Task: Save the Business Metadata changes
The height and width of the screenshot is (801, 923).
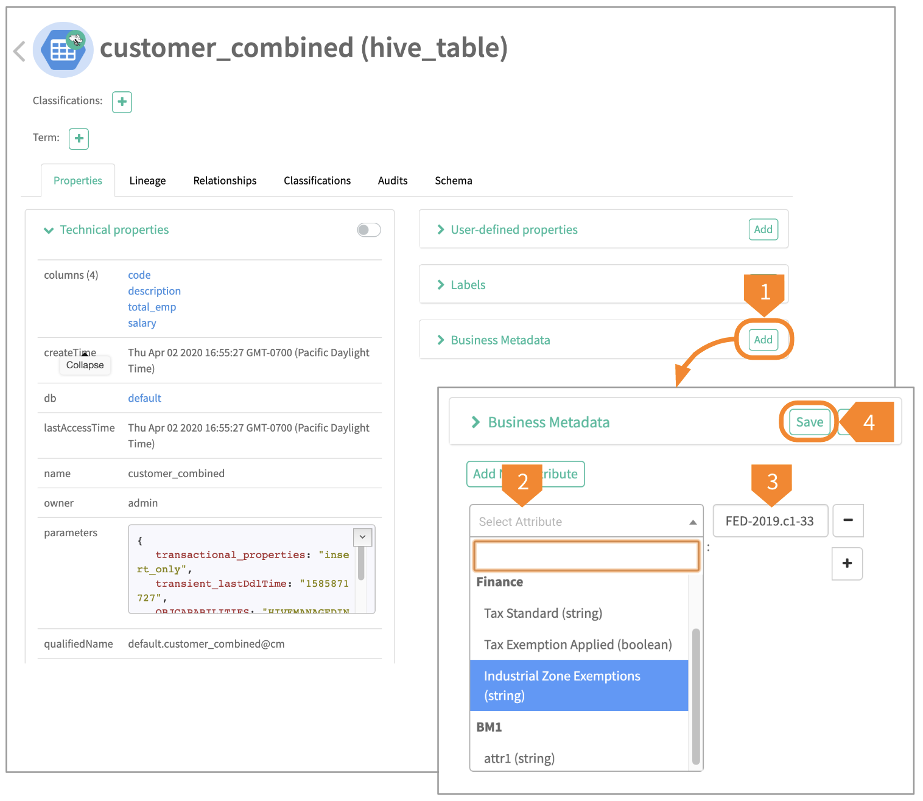Action: [x=809, y=422]
